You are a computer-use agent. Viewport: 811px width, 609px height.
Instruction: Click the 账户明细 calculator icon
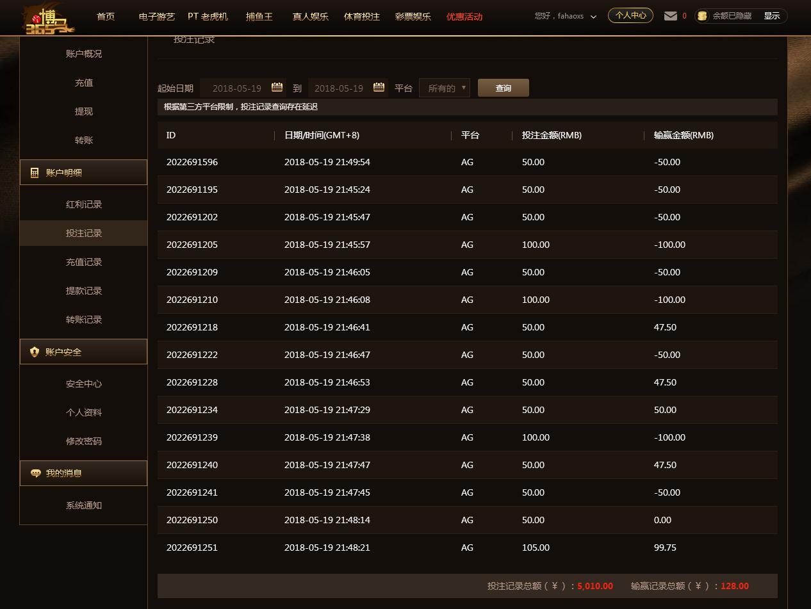(35, 173)
